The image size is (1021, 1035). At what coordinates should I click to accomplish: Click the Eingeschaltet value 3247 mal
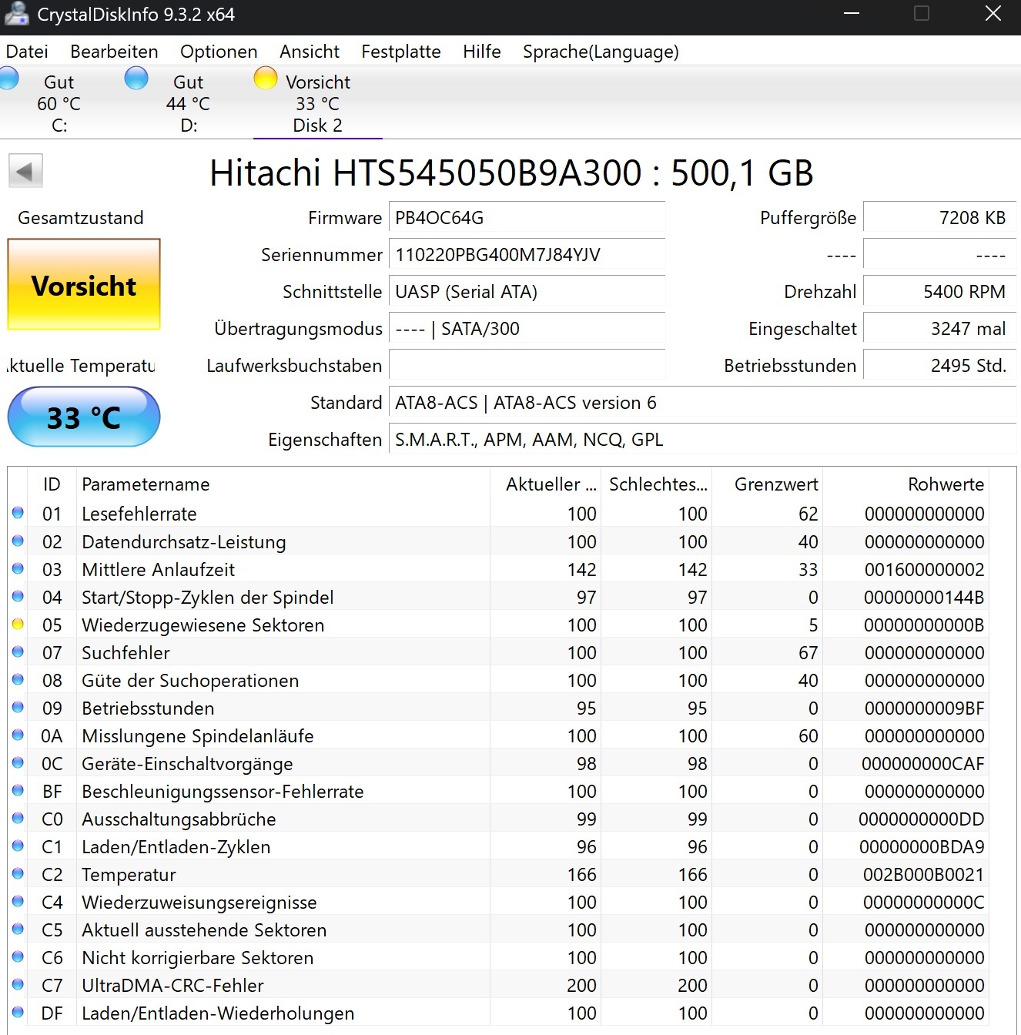pyautogui.click(x=939, y=329)
